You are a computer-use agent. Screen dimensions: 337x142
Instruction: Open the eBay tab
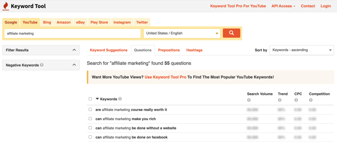click(80, 22)
